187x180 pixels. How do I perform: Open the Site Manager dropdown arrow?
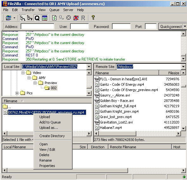(x=14, y=18)
